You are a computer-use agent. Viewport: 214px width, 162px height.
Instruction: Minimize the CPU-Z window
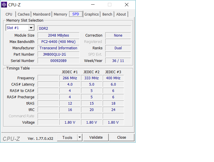tap(93, 5)
